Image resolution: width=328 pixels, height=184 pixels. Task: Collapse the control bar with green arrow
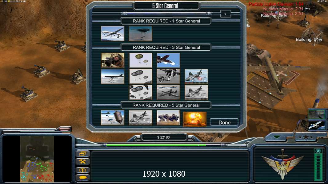point(277,137)
